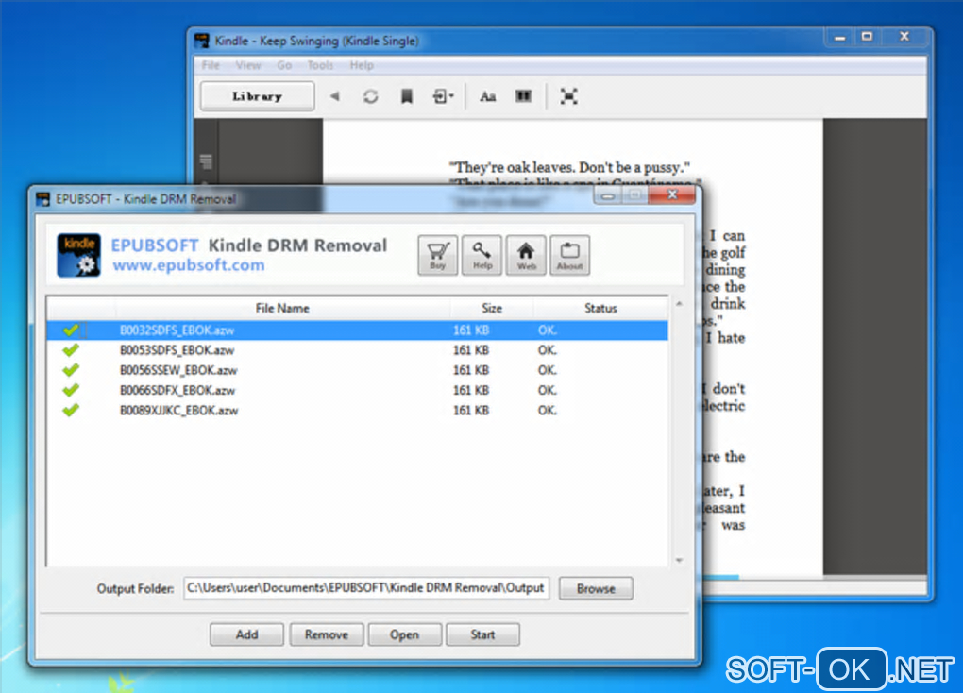Open the About icon button
963x693 pixels.
(570, 255)
